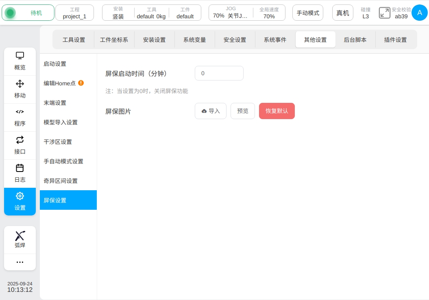
Task: Switch to the 安全设置 tab
Action: point(235,40)
